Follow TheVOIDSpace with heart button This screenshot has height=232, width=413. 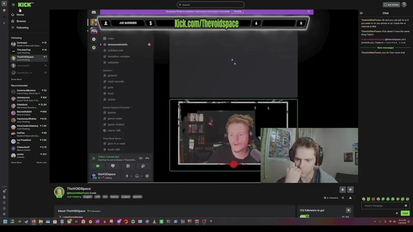coord(350,189)
